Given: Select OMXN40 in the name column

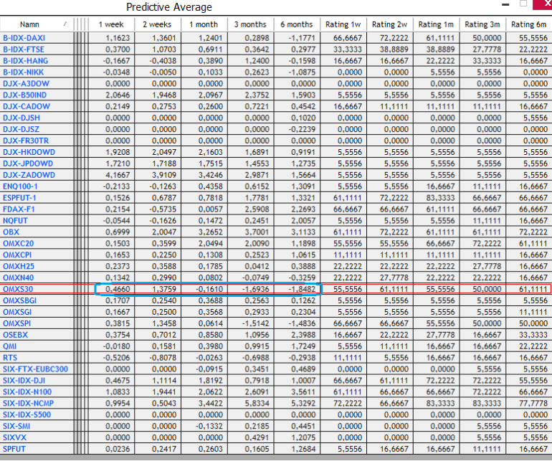Looking at the screenshot, I should click(x=19, y=277).
